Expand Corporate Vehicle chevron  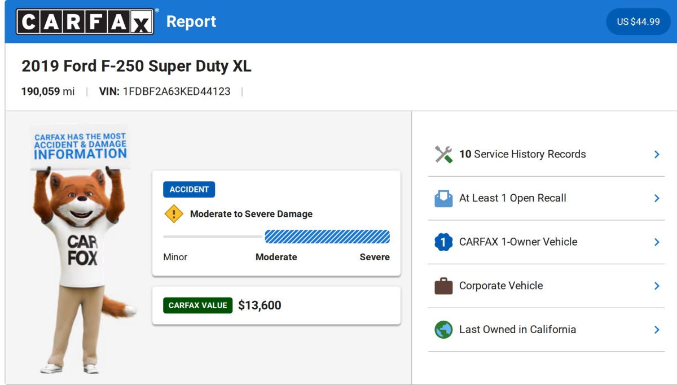tap(657, 286)
